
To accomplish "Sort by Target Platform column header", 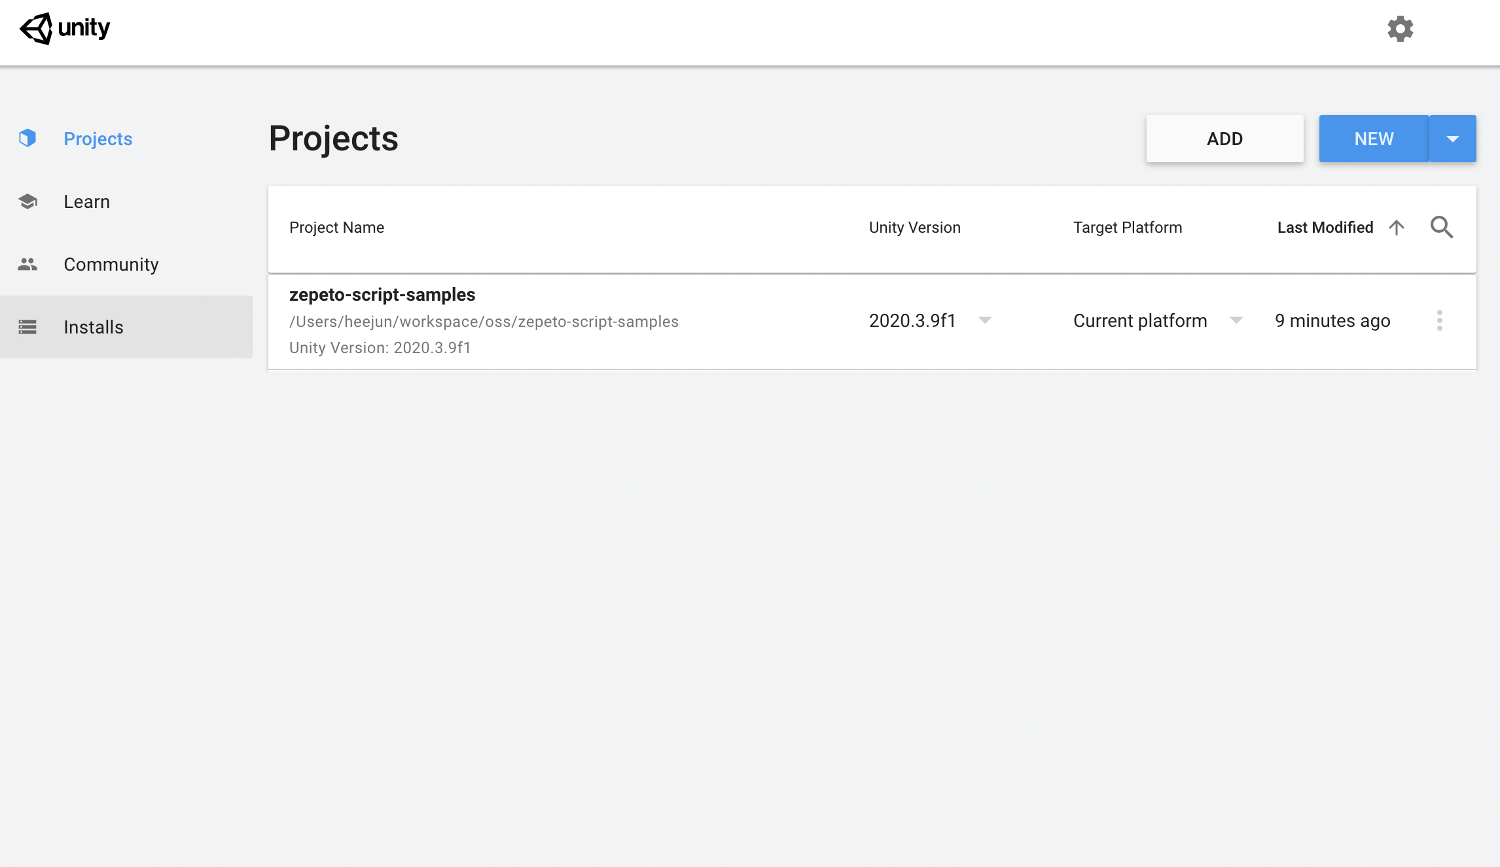I will 1127,228.
